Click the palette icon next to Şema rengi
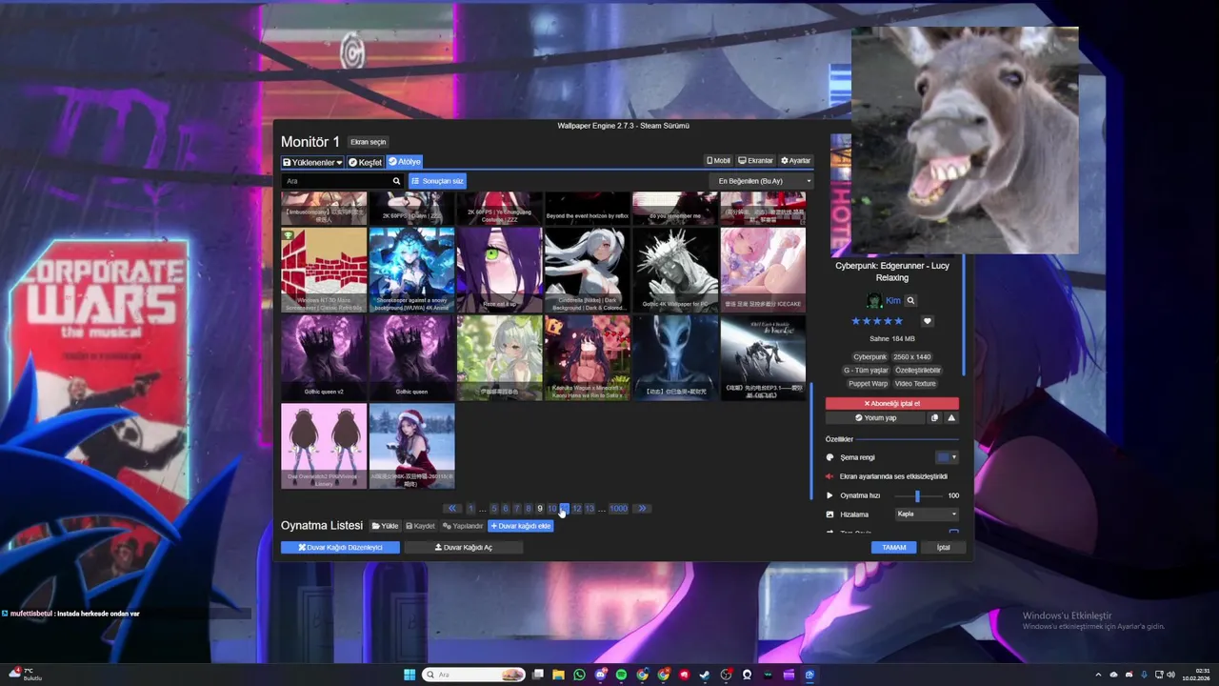The height and width of the screenshot is (686, 1219). [829, 457]
